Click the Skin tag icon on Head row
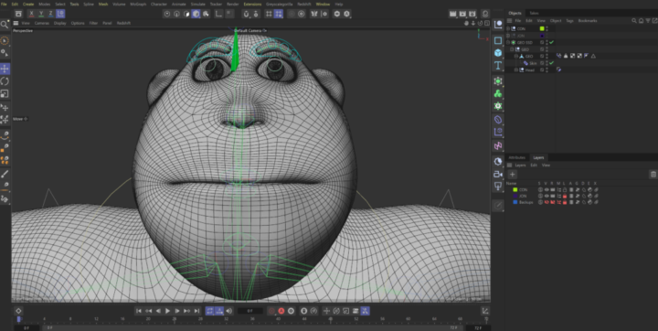The image size is (658, 331). [x=559, y=69]
